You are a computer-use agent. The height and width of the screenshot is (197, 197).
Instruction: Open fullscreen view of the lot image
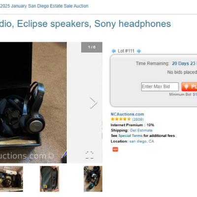coord(90,155)
